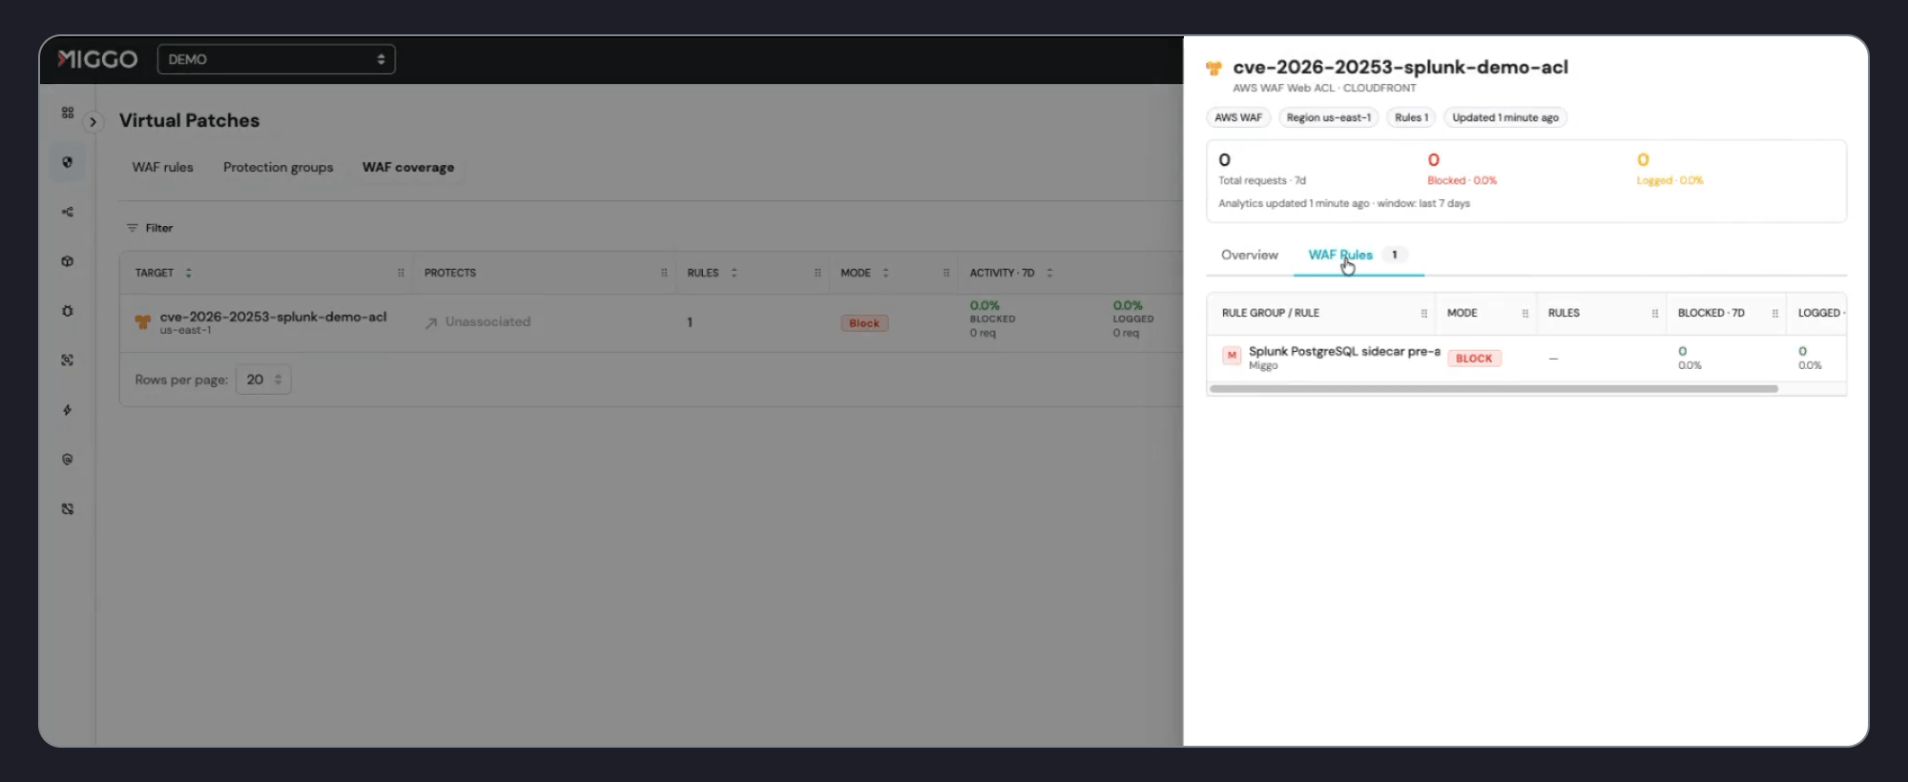Click the red M Miggo rule icon
This screenshot has width=1908, height=782.
coord(1232,356)
